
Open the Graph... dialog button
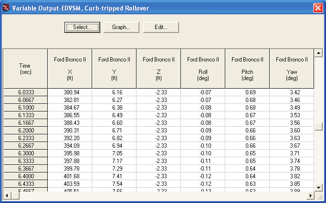(x=121, y=27)
